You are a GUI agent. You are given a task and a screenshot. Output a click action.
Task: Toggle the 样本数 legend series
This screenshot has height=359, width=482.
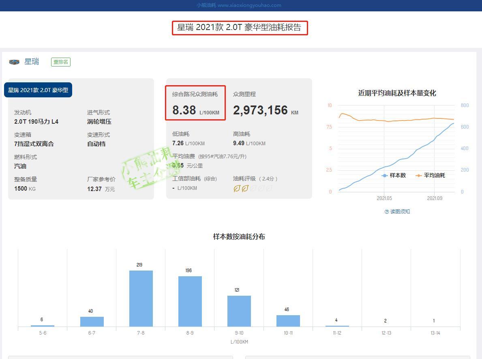point(394,175)
